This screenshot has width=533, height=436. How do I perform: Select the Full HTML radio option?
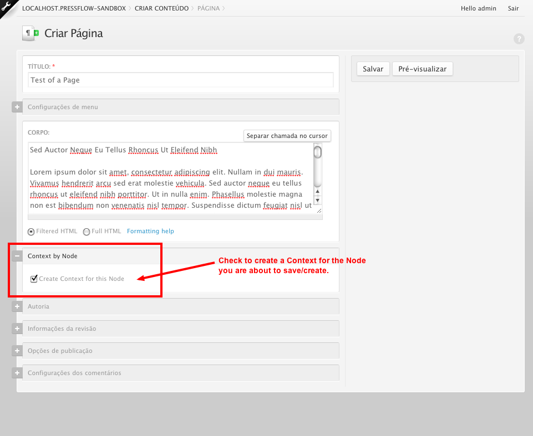coord(87,232)
